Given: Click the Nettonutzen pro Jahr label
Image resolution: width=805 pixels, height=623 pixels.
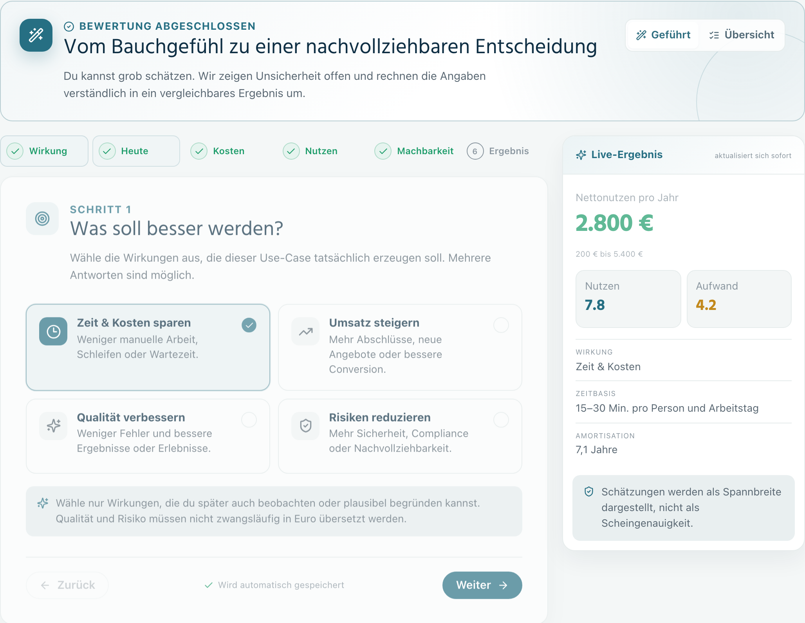Looking at the screenshot, I should [x=627, y=198].
